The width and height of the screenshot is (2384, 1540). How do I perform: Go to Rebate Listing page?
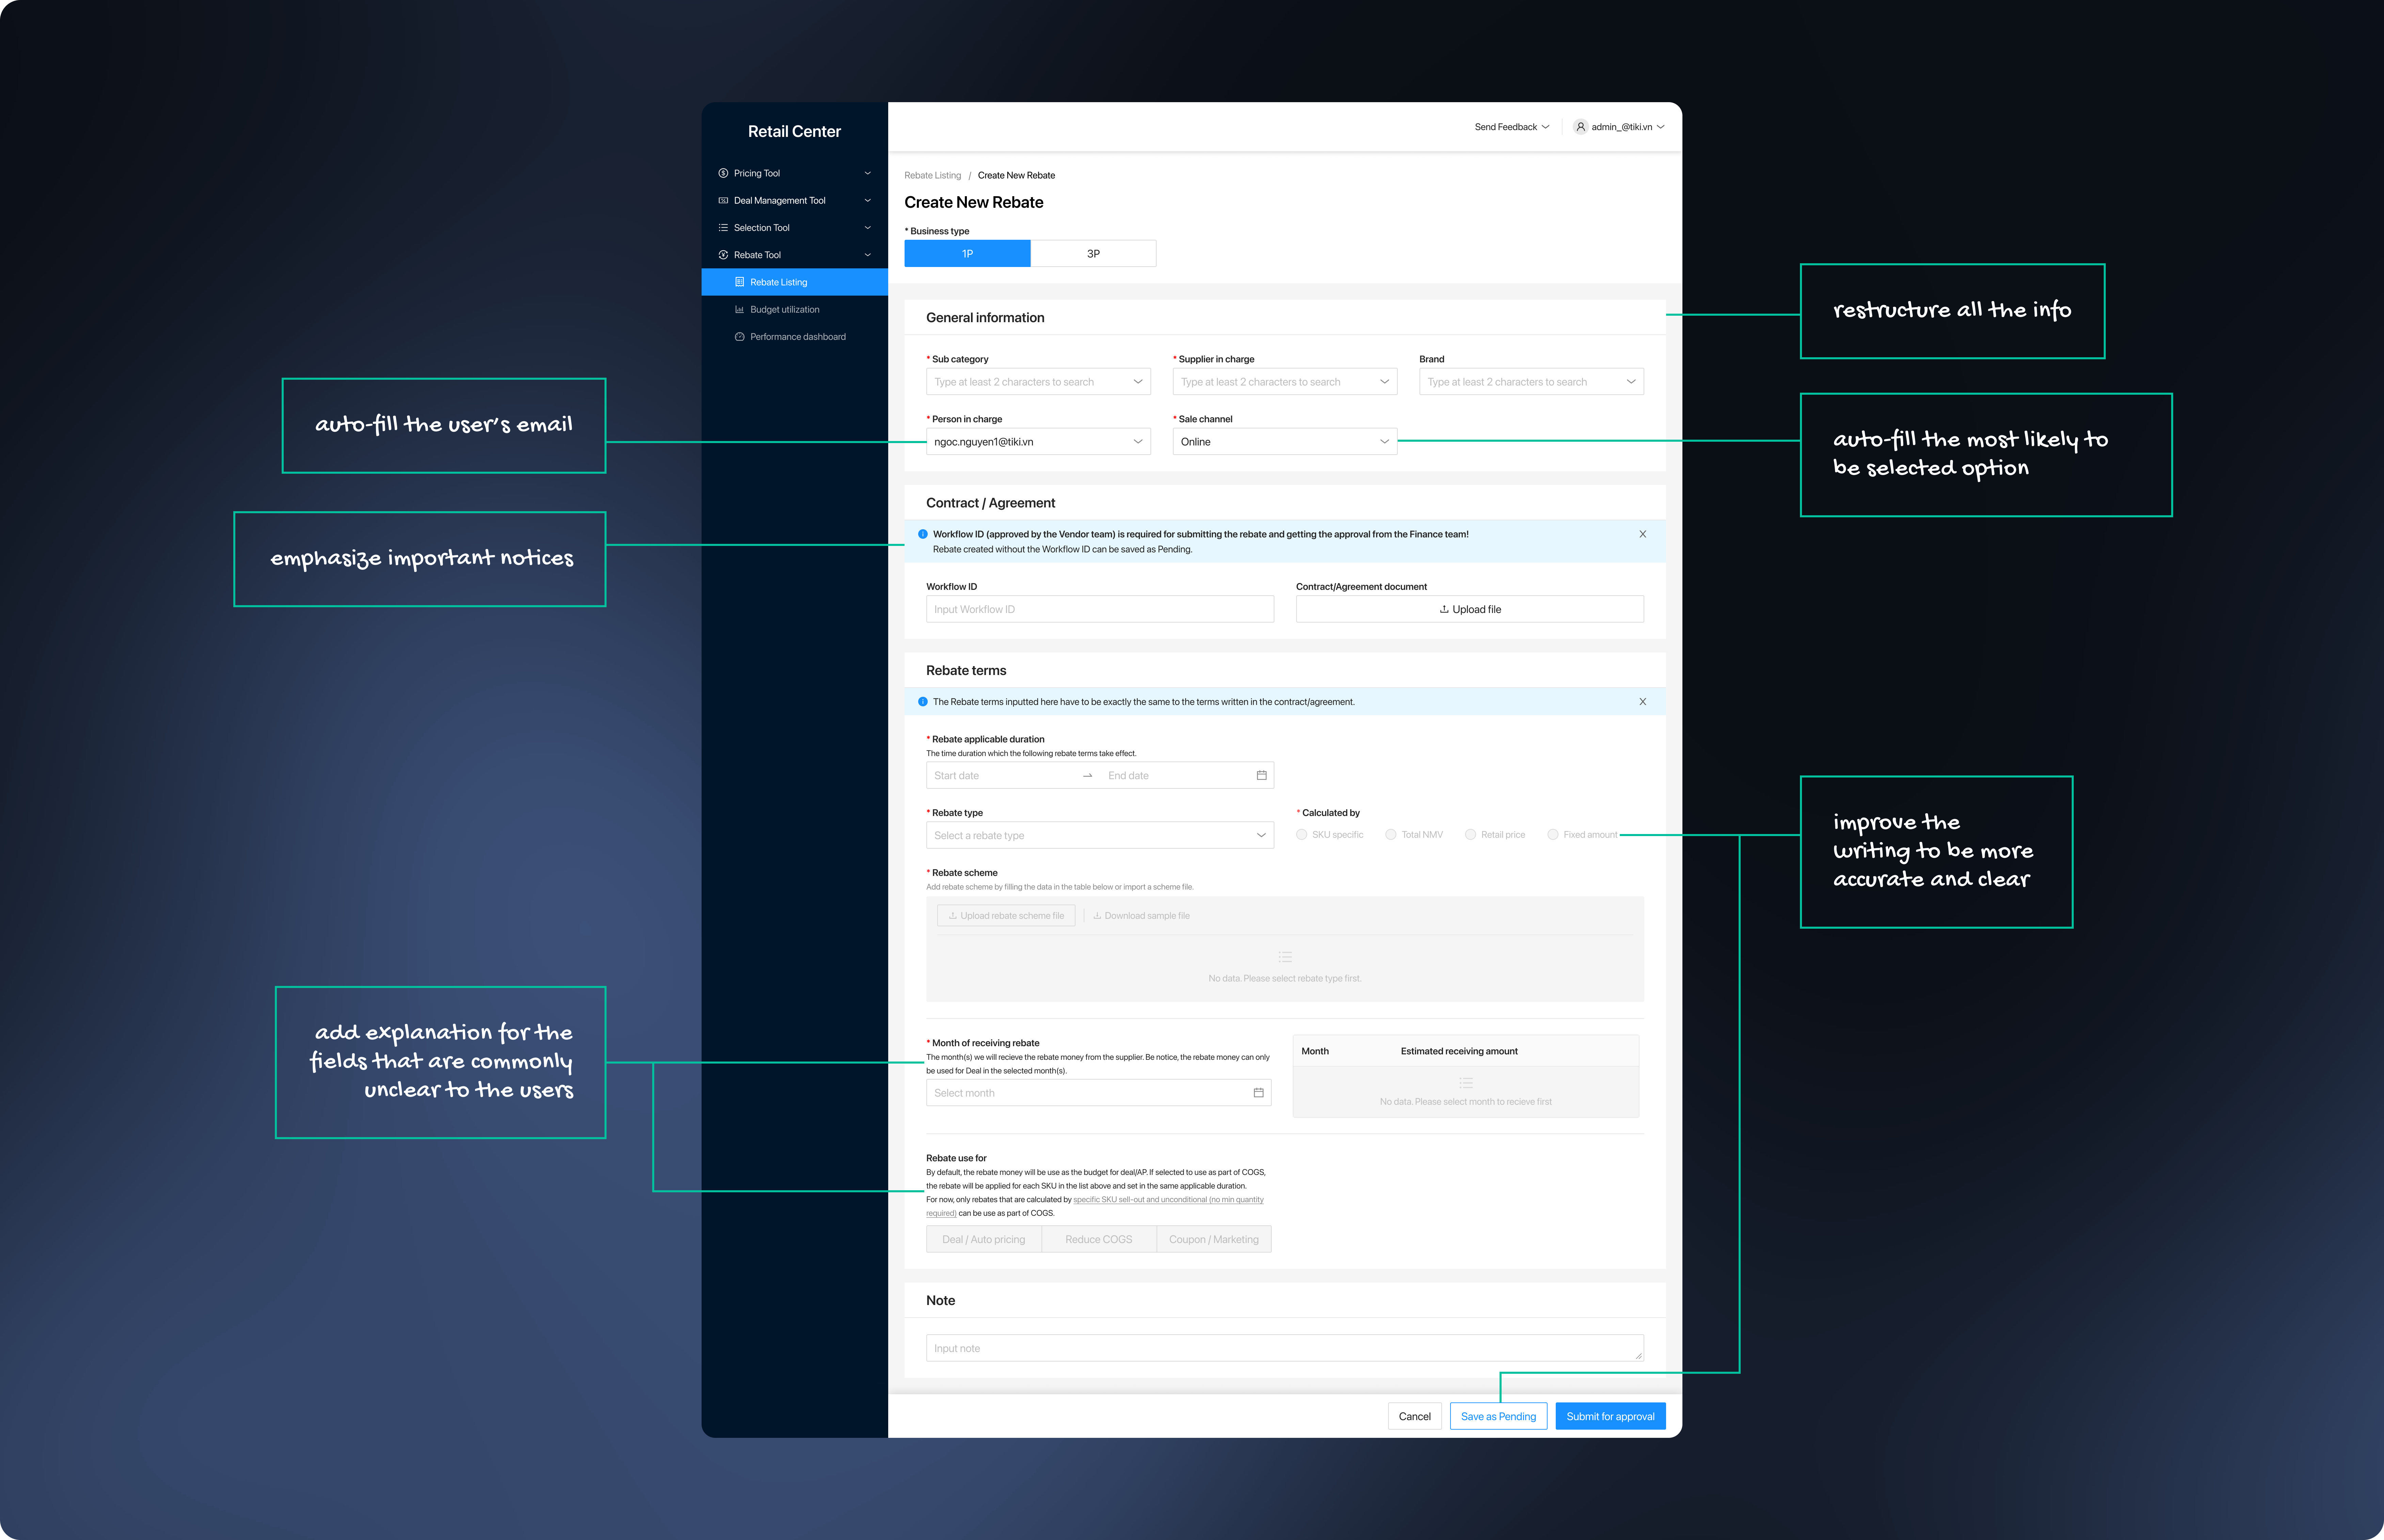tap(795, 282)
